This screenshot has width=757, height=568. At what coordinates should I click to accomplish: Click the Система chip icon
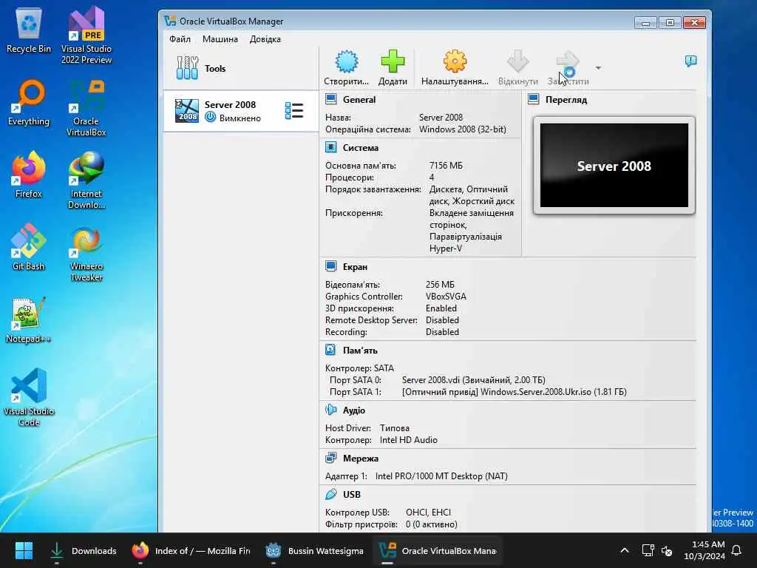(x=330, y=147)
